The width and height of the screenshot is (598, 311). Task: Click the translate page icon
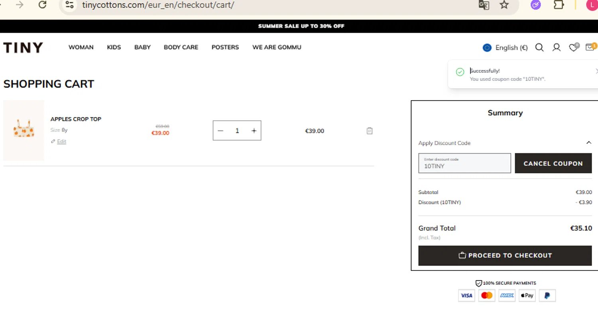[x=484, y=5]
